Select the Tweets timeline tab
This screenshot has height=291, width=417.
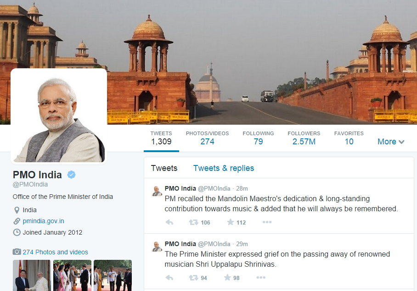tap(164, 168)
